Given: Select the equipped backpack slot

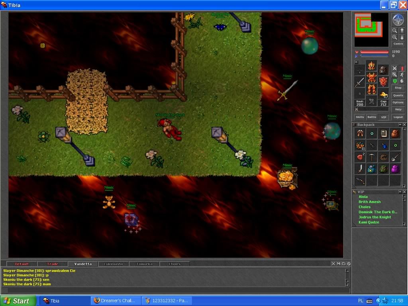Looking at the screenshot, I should (383, 70).
